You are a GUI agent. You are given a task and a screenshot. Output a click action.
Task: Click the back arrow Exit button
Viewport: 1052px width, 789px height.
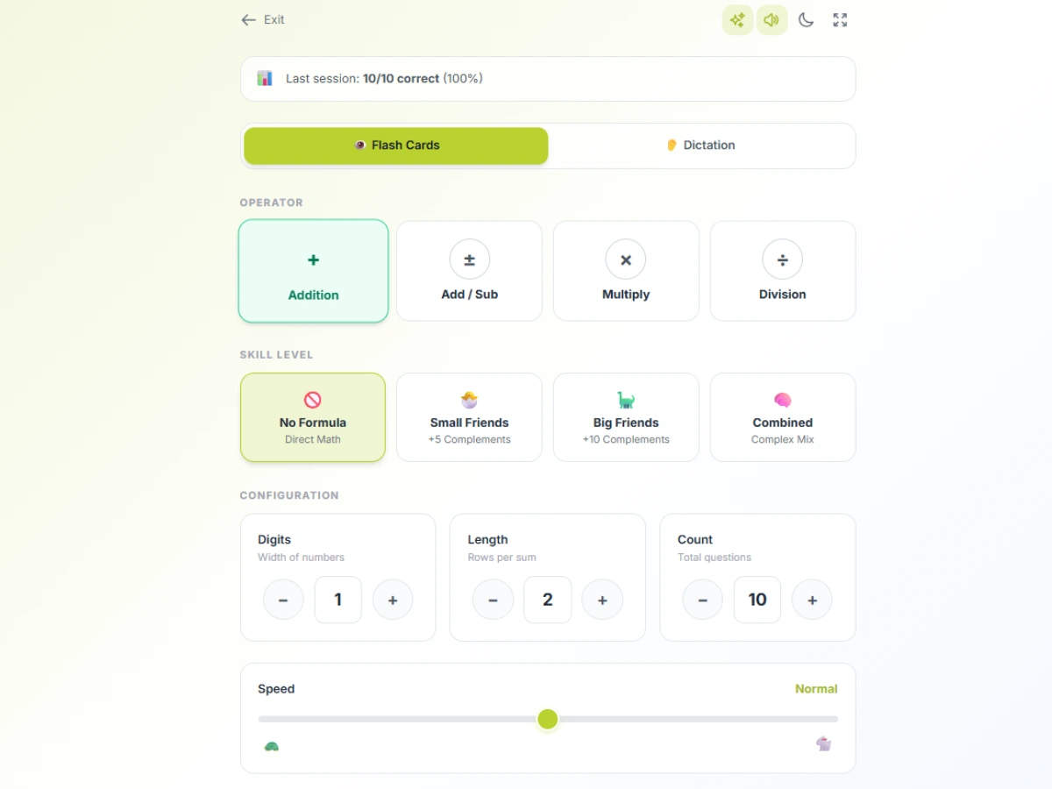point(263,20)
